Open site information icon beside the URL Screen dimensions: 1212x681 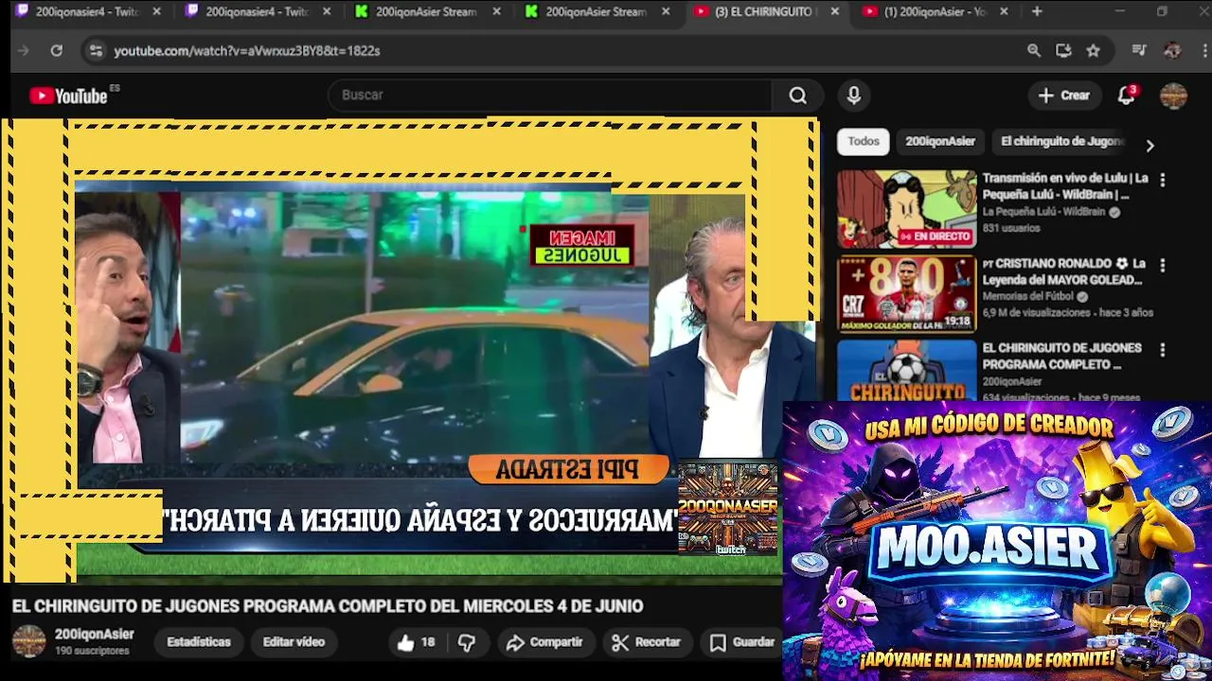pos(96,51)
